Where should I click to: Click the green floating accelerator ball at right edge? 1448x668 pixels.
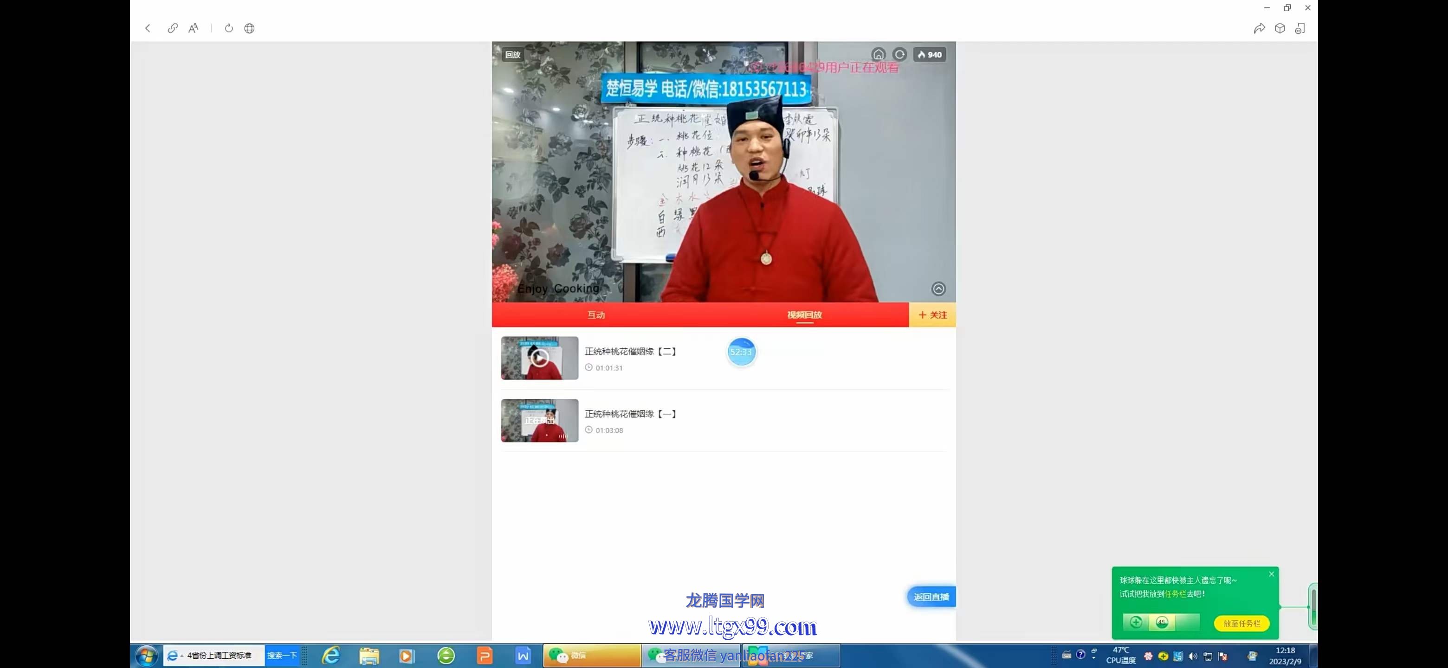pos(1313,606)
